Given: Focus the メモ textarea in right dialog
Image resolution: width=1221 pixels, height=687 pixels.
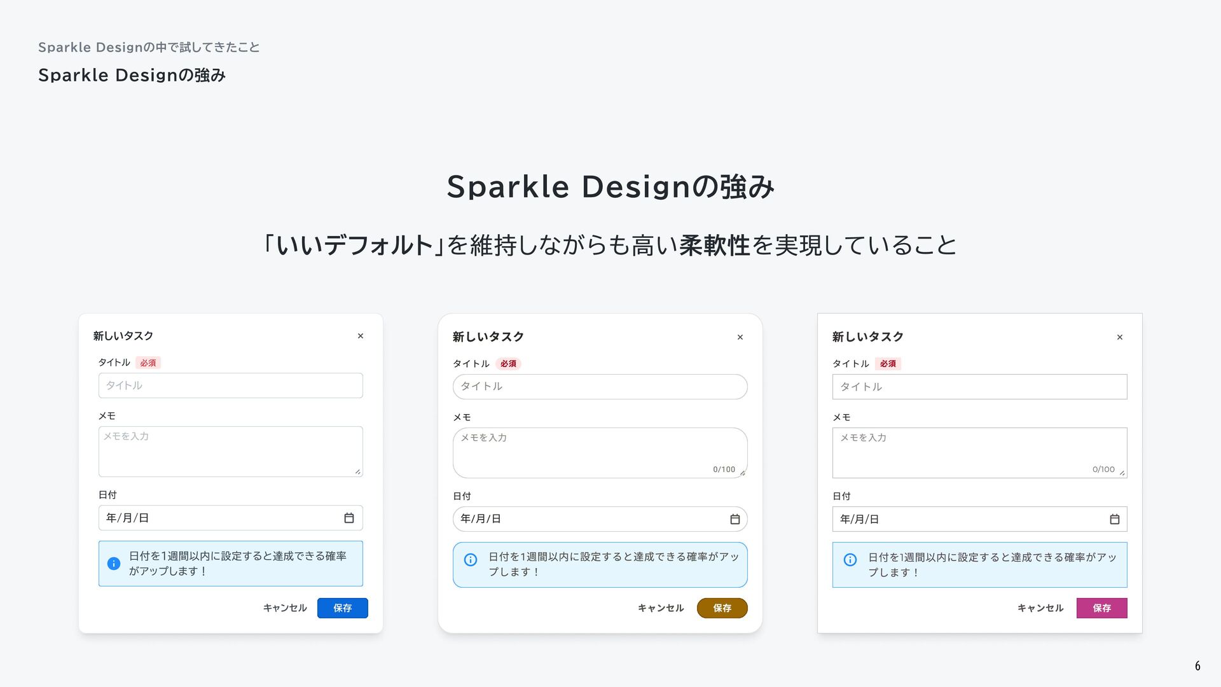Looking at the screenshot, I should [980, 453].
